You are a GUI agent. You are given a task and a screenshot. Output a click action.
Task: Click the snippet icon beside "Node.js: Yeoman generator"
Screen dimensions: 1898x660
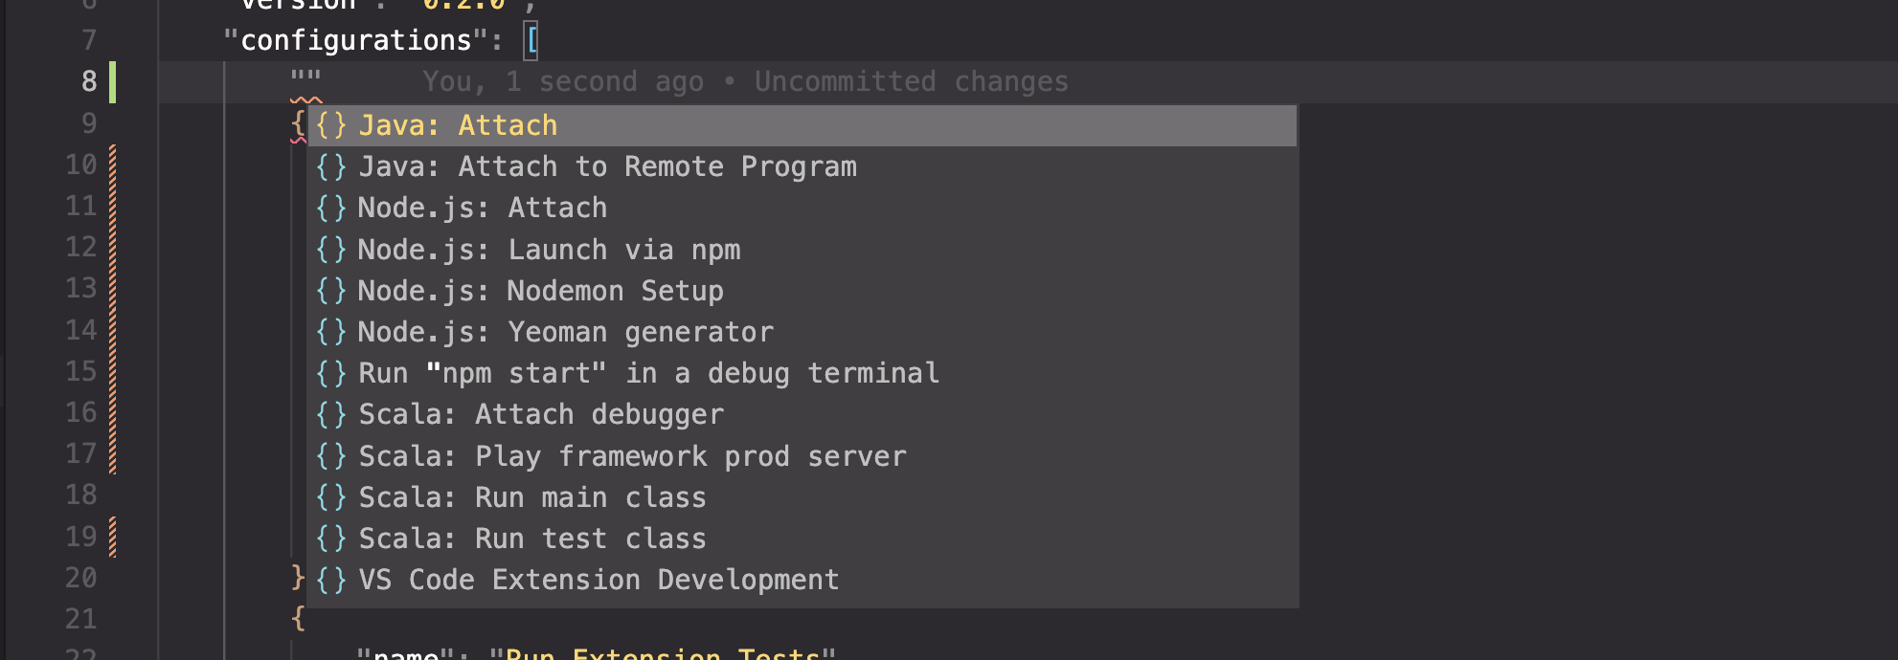[x=332, y=331]
